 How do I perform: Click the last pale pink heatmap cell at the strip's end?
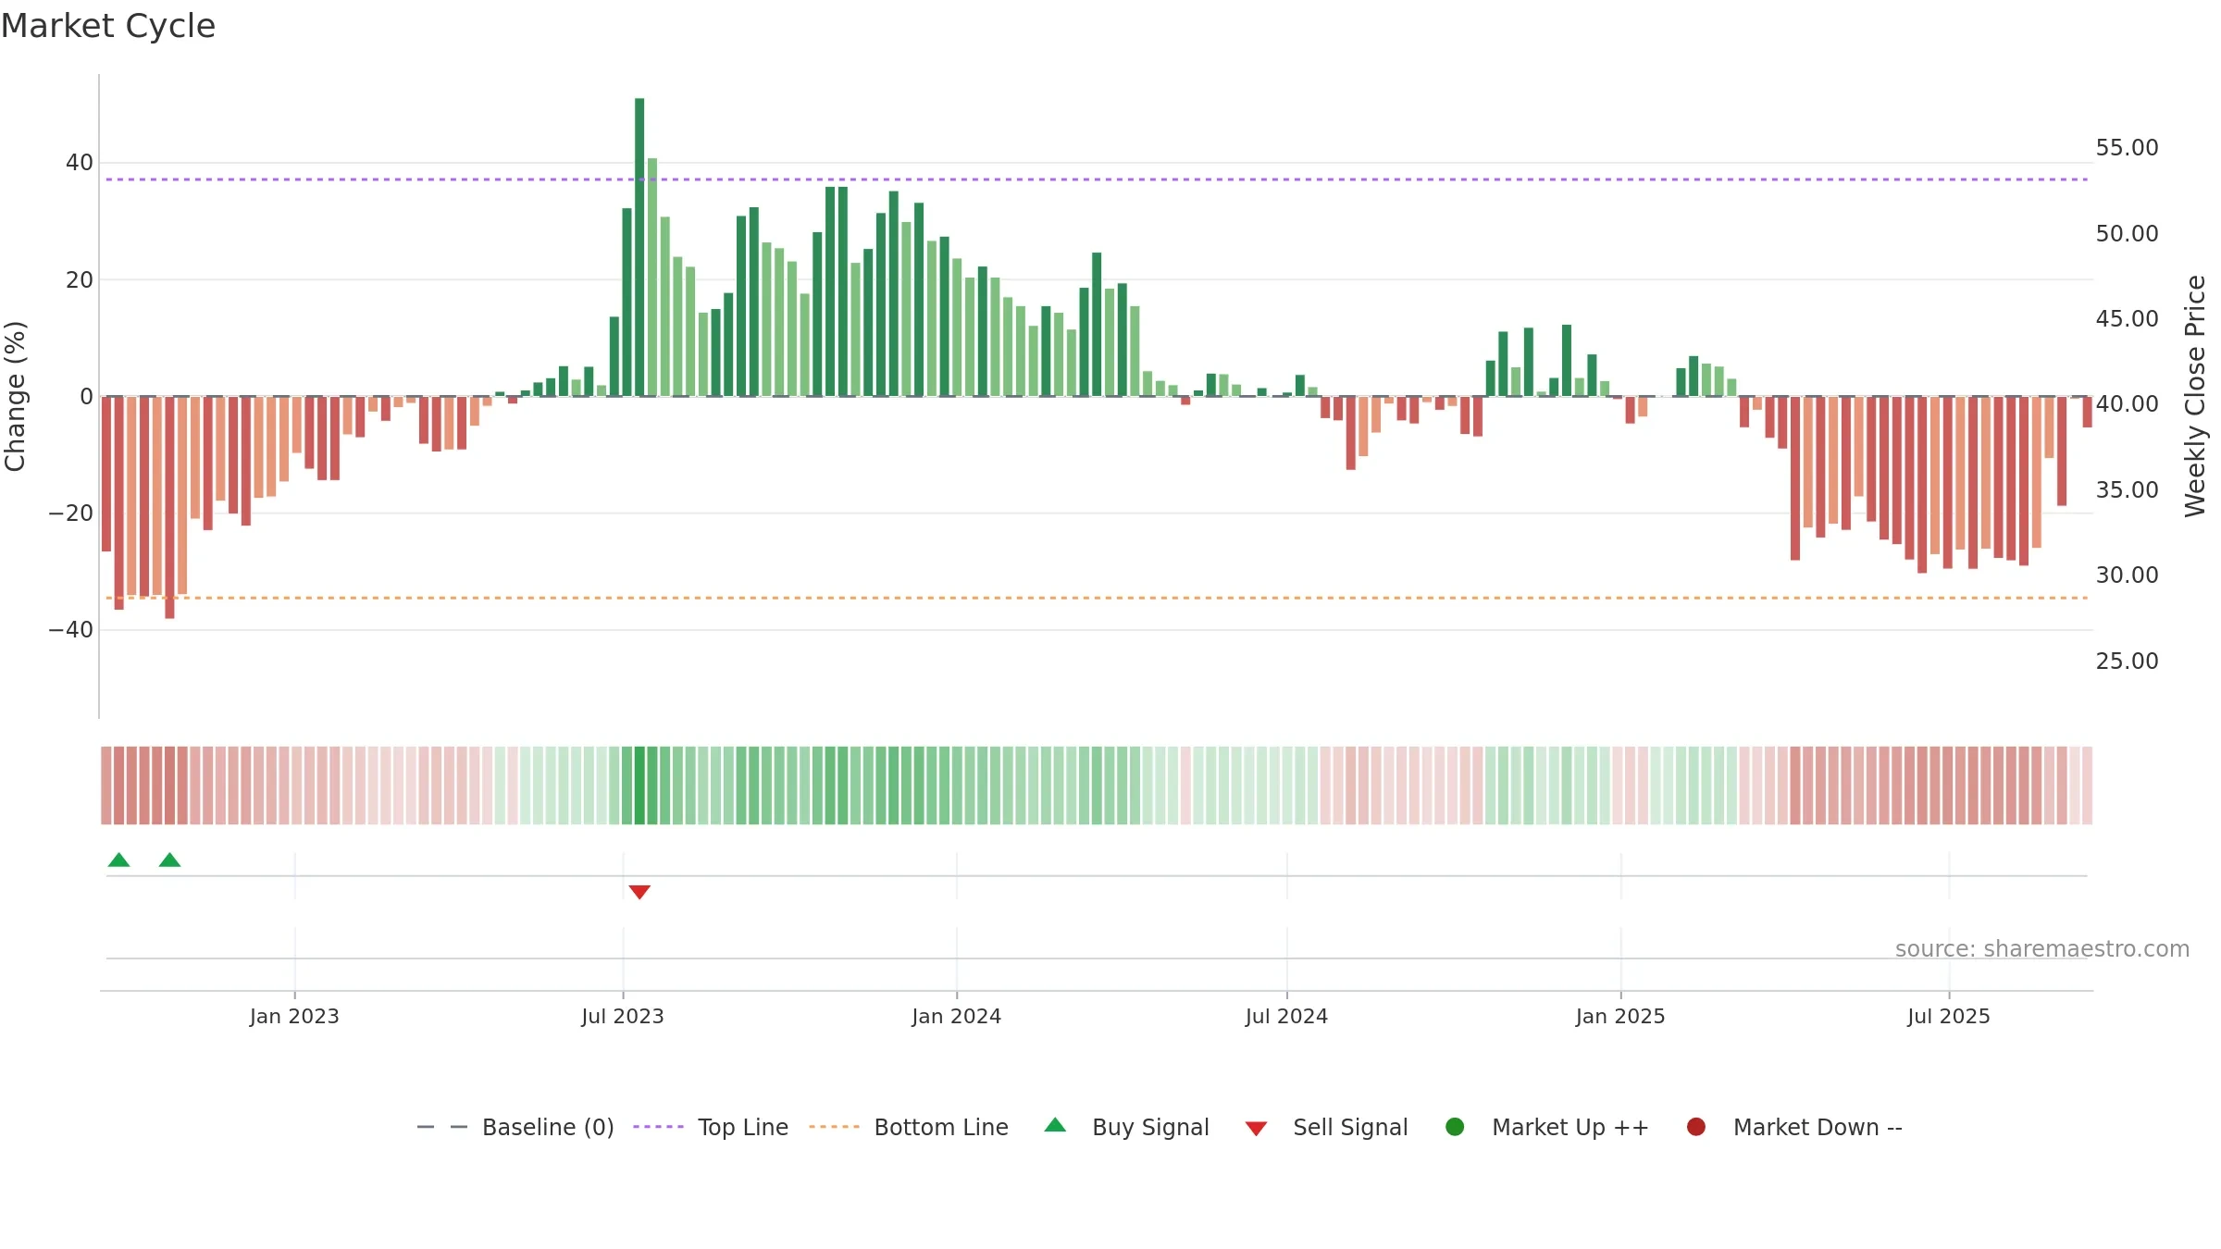tap(2088, 785)
